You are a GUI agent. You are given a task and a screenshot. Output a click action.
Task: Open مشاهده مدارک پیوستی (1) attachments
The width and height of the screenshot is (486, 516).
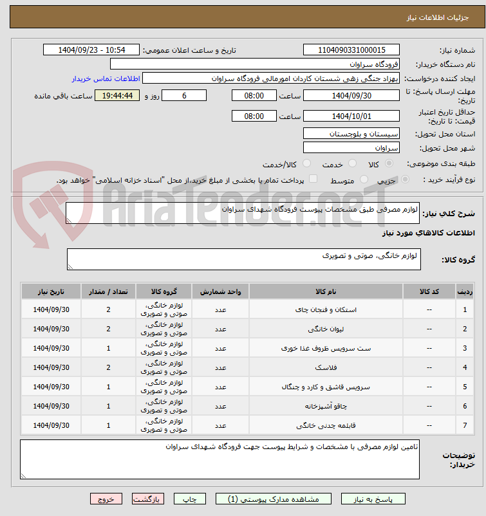point(274,499)
